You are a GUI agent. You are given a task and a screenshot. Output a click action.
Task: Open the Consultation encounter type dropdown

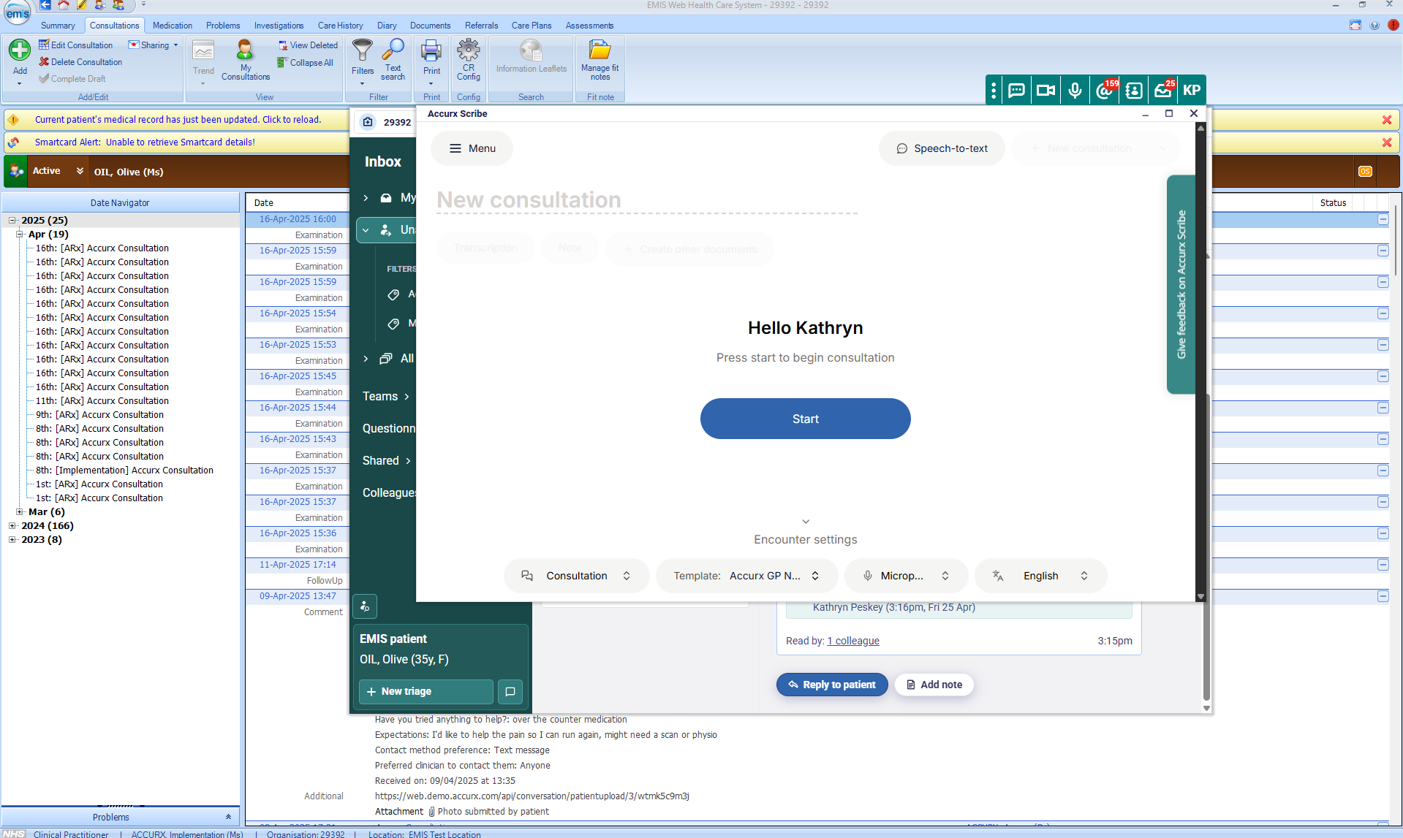576,576
